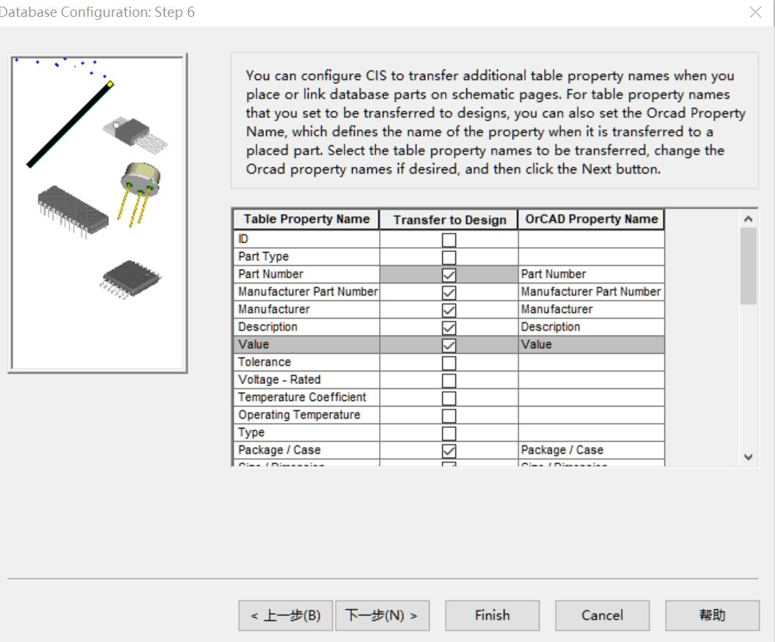Cancel the database configuration wizard
775x642 pixels.
coord(602,615)
